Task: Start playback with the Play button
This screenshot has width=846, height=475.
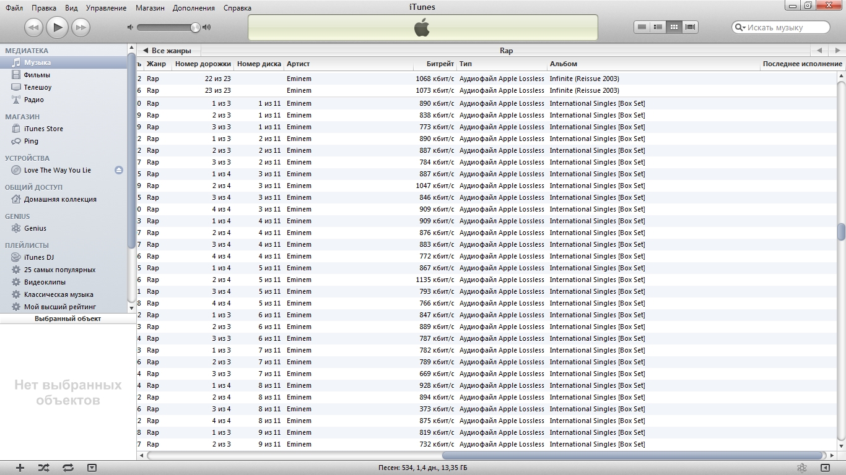Action: pyautogui.click(x=57, y=27)
